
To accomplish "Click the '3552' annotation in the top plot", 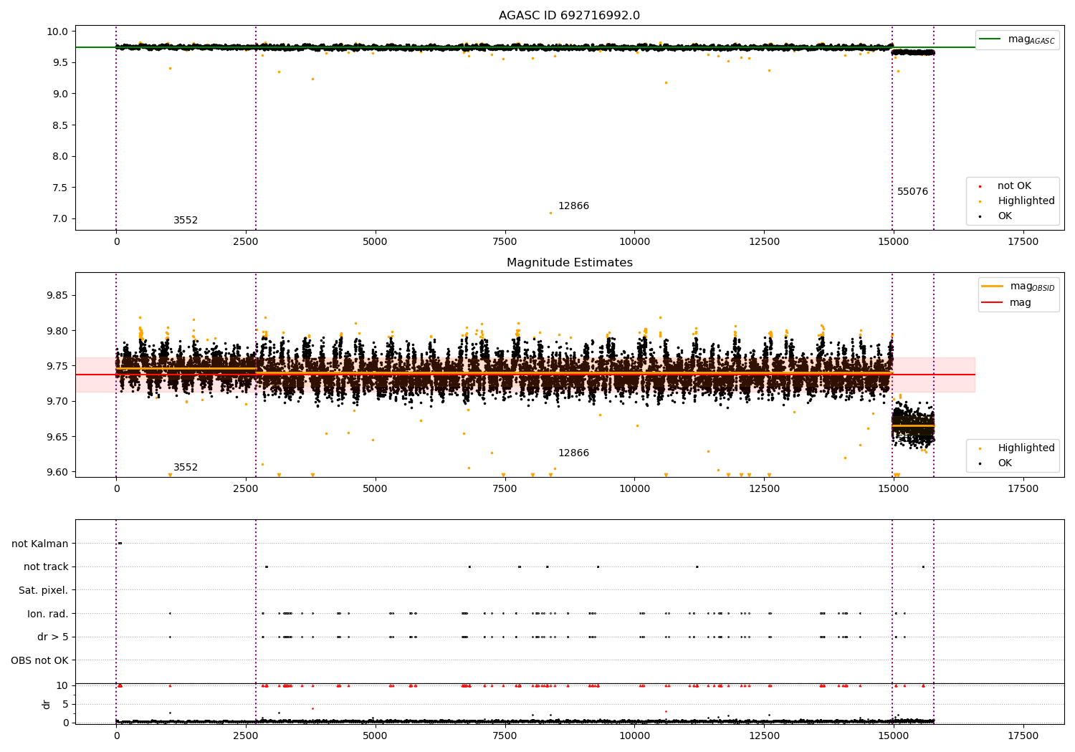I will (186, 221).
